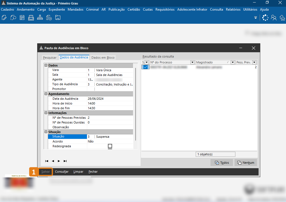Image resolution: width=286 pixels, height=202 pixels.
Task: Click the dotted circle loading icon
Action: (265, 18)
